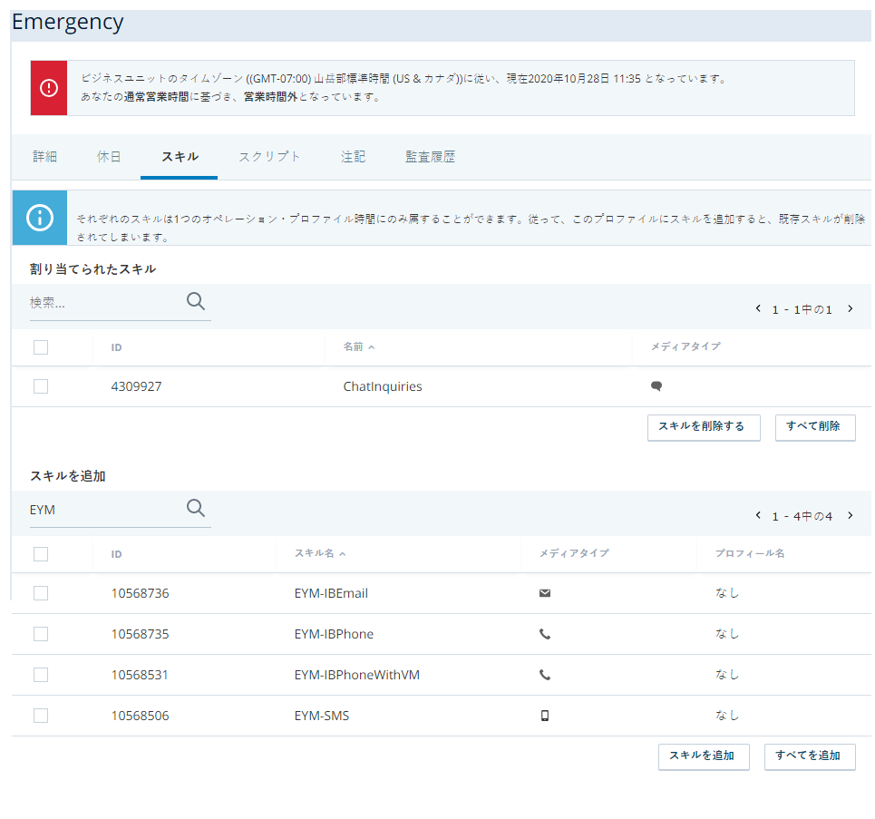This screenshot has width=875, height=819.
Task: Click chat bubble media icon for ChatInquiries
Action: [656, 385]
